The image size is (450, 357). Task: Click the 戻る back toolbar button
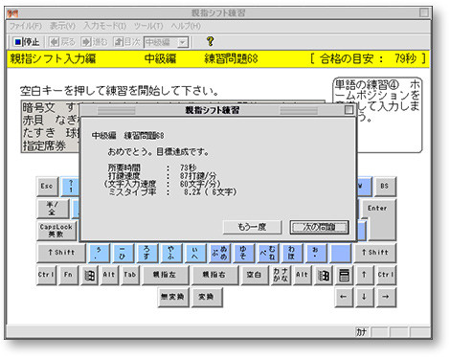coord(62,42)
